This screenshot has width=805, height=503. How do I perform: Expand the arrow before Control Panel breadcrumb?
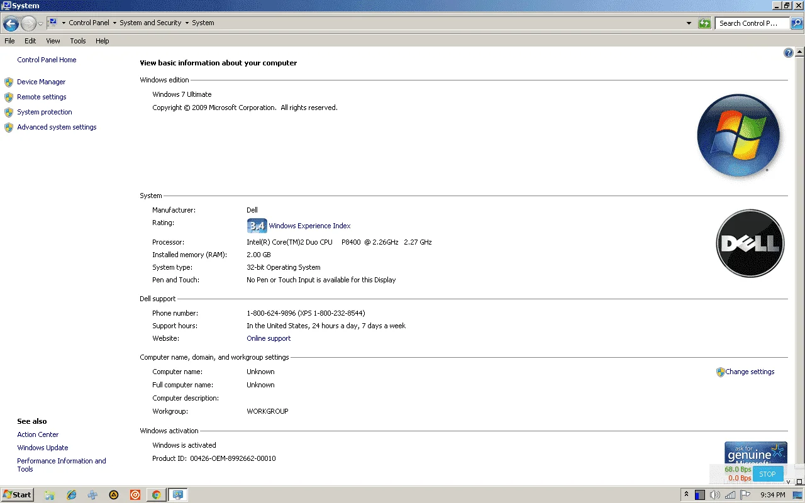pos(64,23)
